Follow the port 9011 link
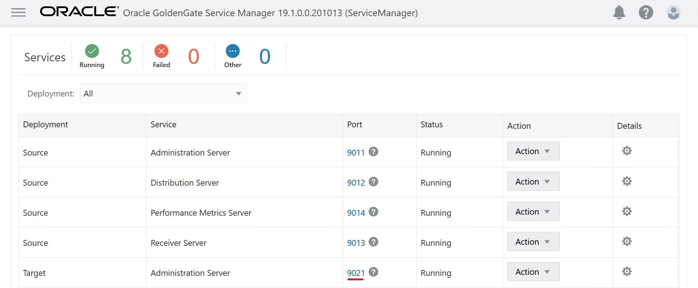This screenshot has height=288, width=698. point(356,153)
